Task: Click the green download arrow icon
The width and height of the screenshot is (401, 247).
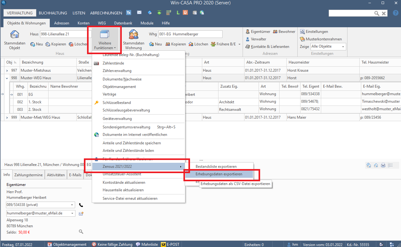Action: pyautogui.click(x=159, y=13)
